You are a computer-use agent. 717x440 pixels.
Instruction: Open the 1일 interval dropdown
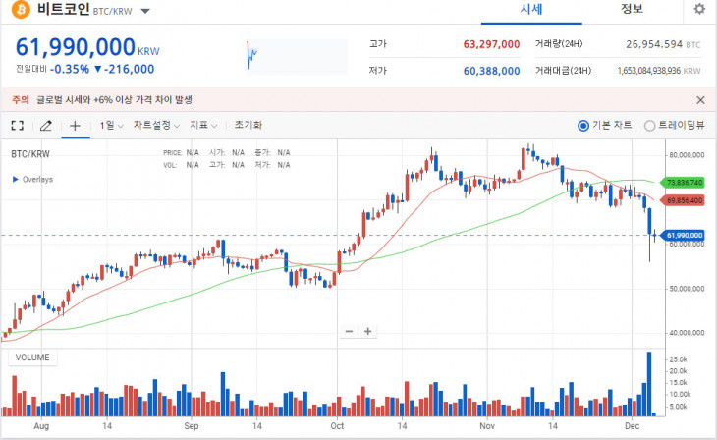pos(112,126)
